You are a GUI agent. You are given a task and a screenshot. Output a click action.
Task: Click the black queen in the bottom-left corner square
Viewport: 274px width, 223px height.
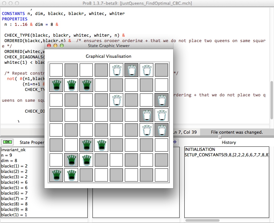[x=56, y=175]
